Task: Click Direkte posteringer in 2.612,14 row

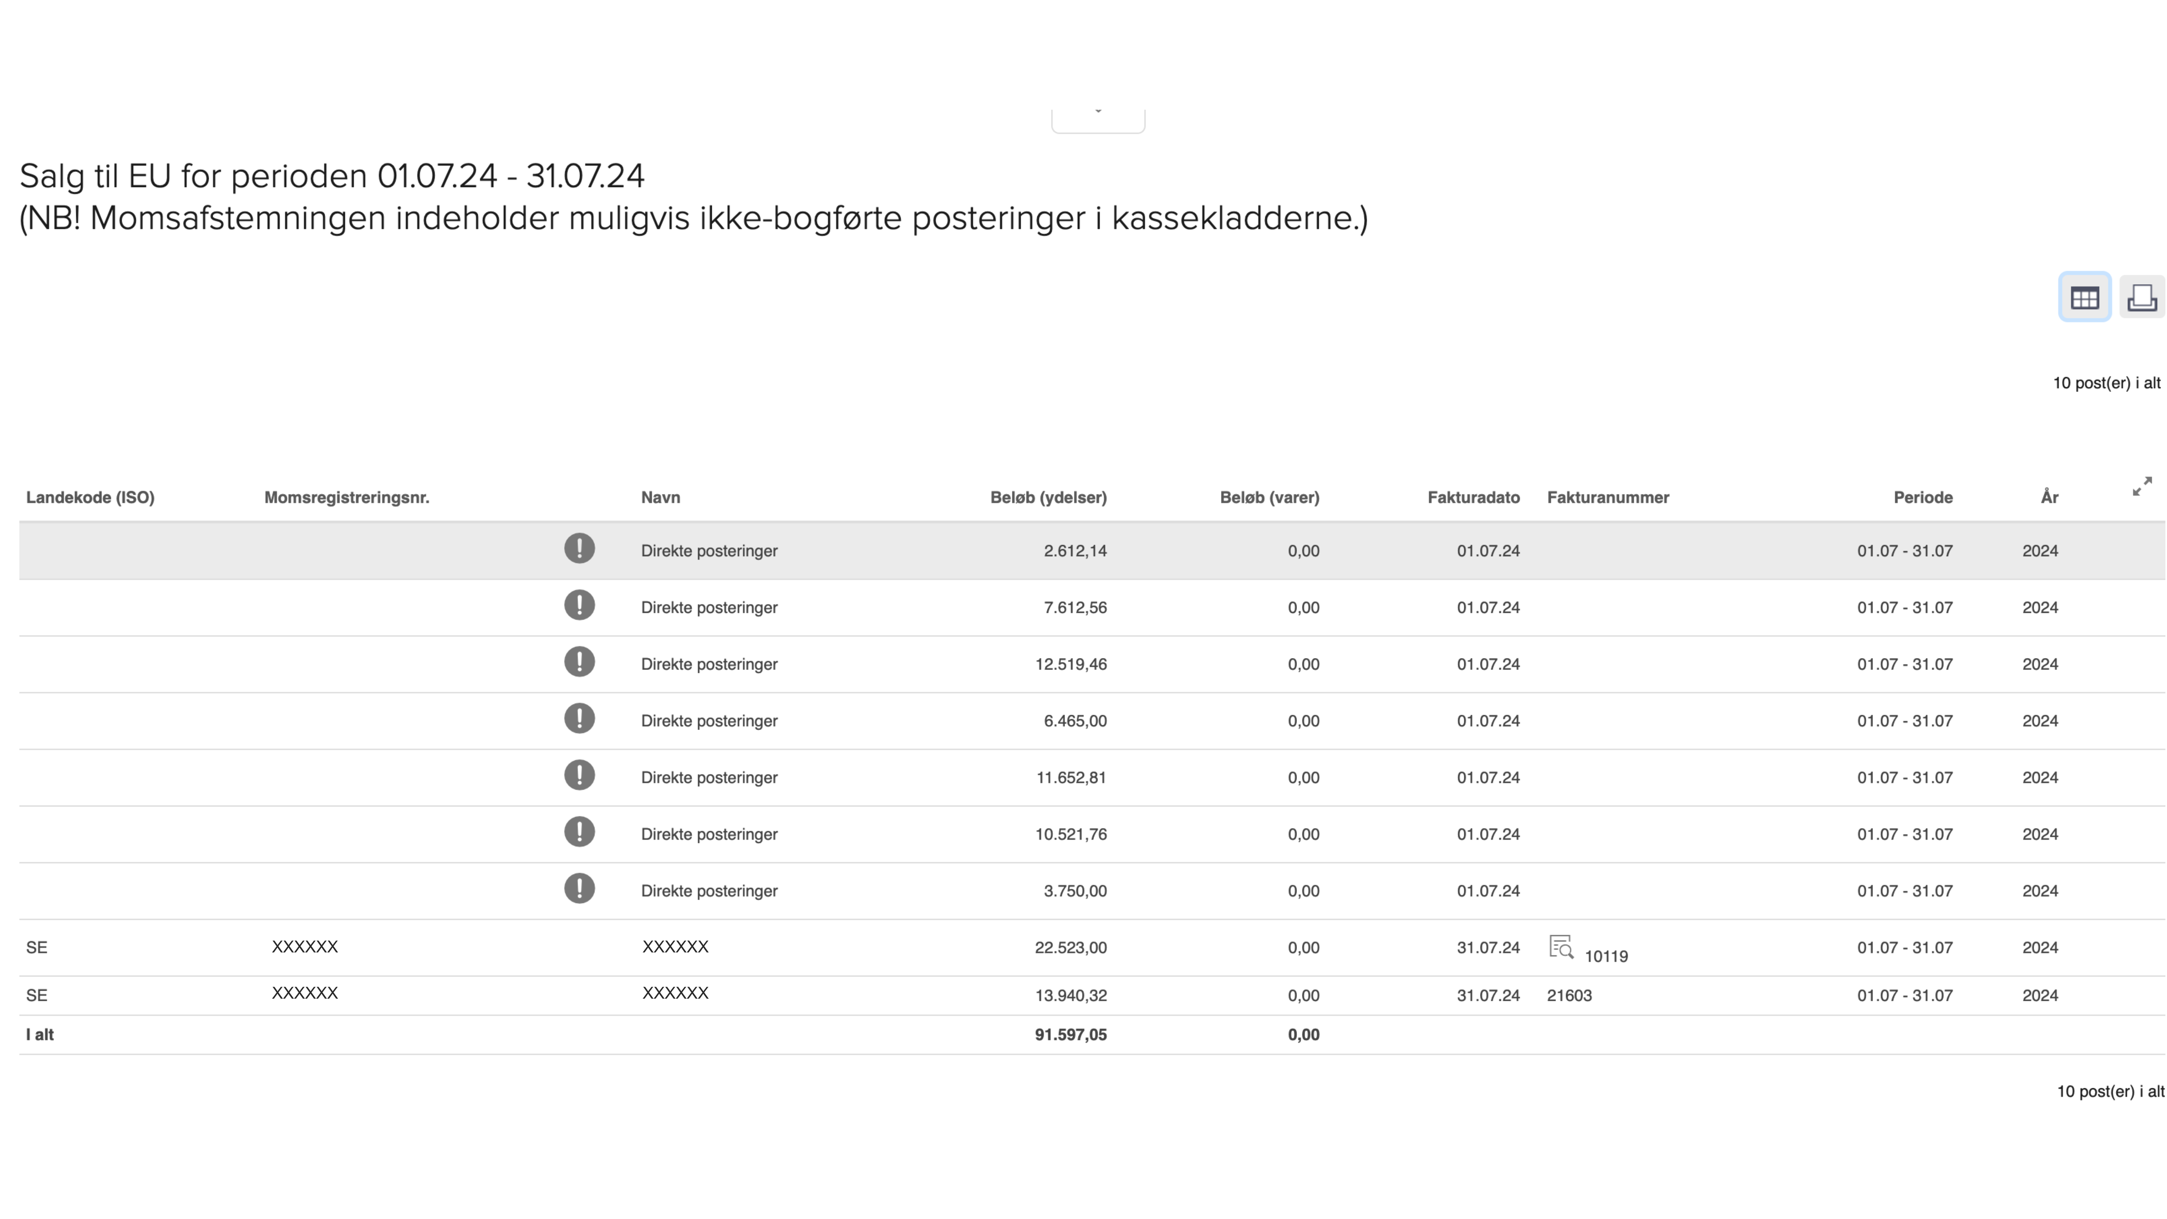Action: coord(709,551)
